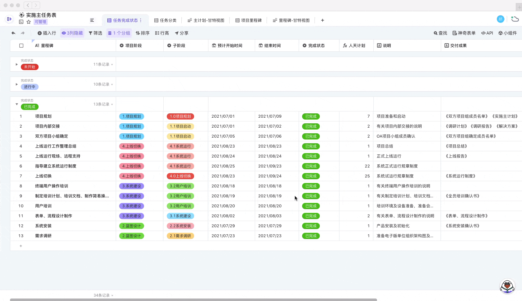Switch to the 项目里程碑 tab

[248, 20]
